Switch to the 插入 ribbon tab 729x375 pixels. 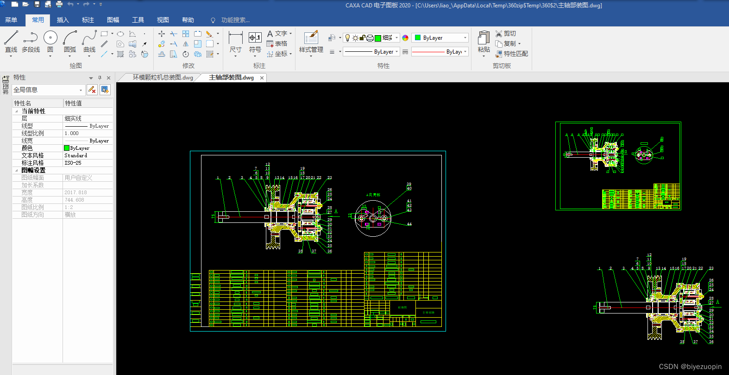click(63, 20)
